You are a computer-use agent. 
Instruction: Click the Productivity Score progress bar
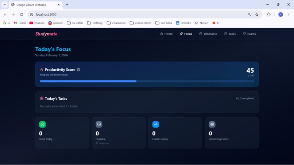click(147, 81)
